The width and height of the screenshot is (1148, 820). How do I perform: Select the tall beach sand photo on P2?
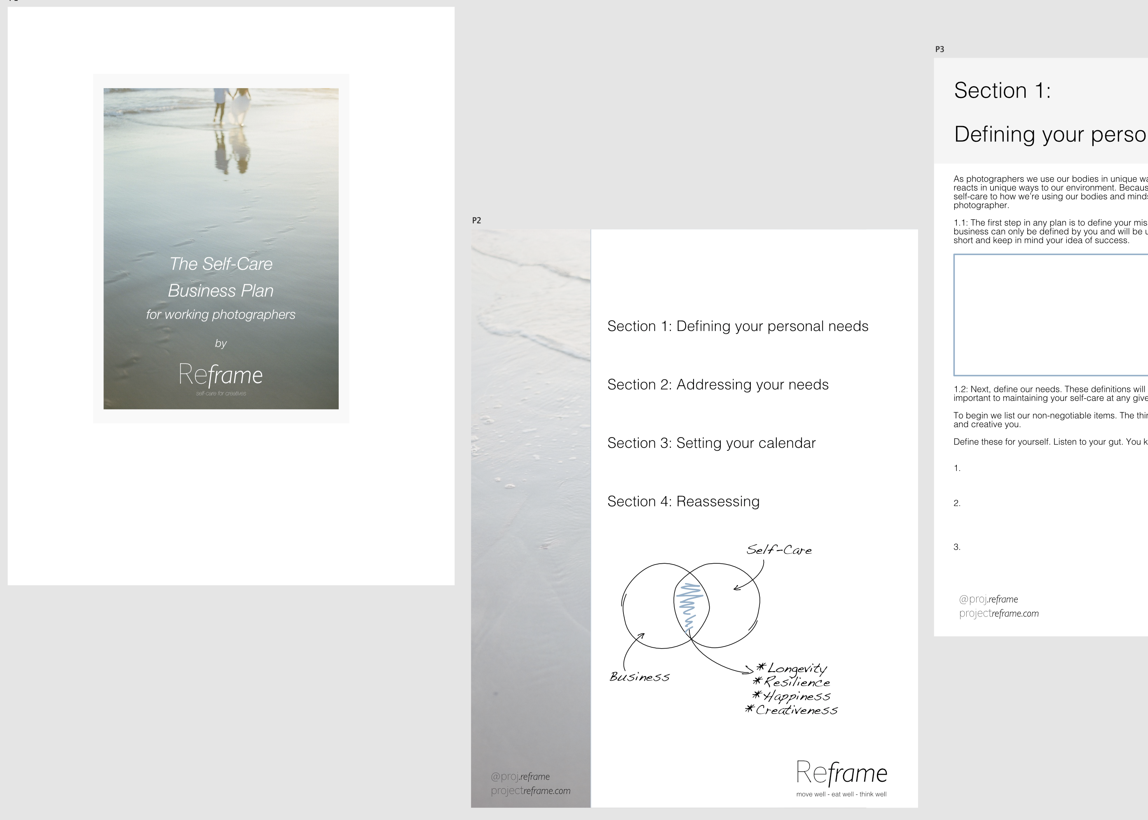coord(531,518)
